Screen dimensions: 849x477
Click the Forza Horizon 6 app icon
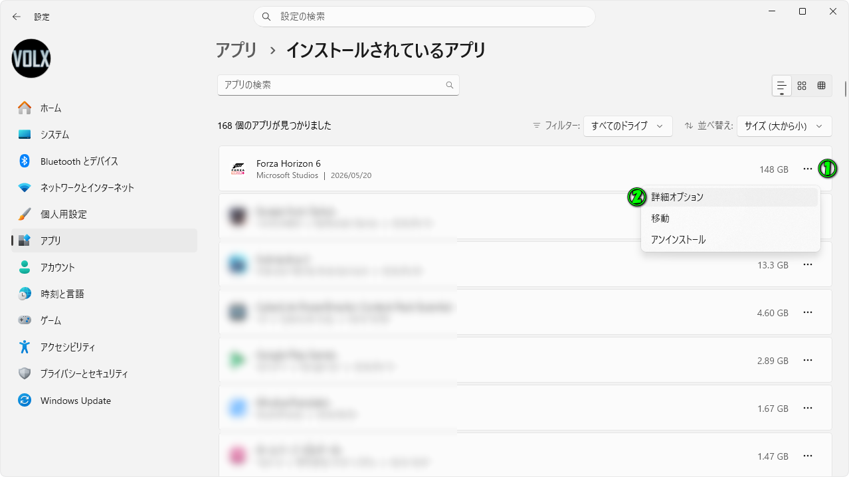pyautogui.click(x=237, y=169)
